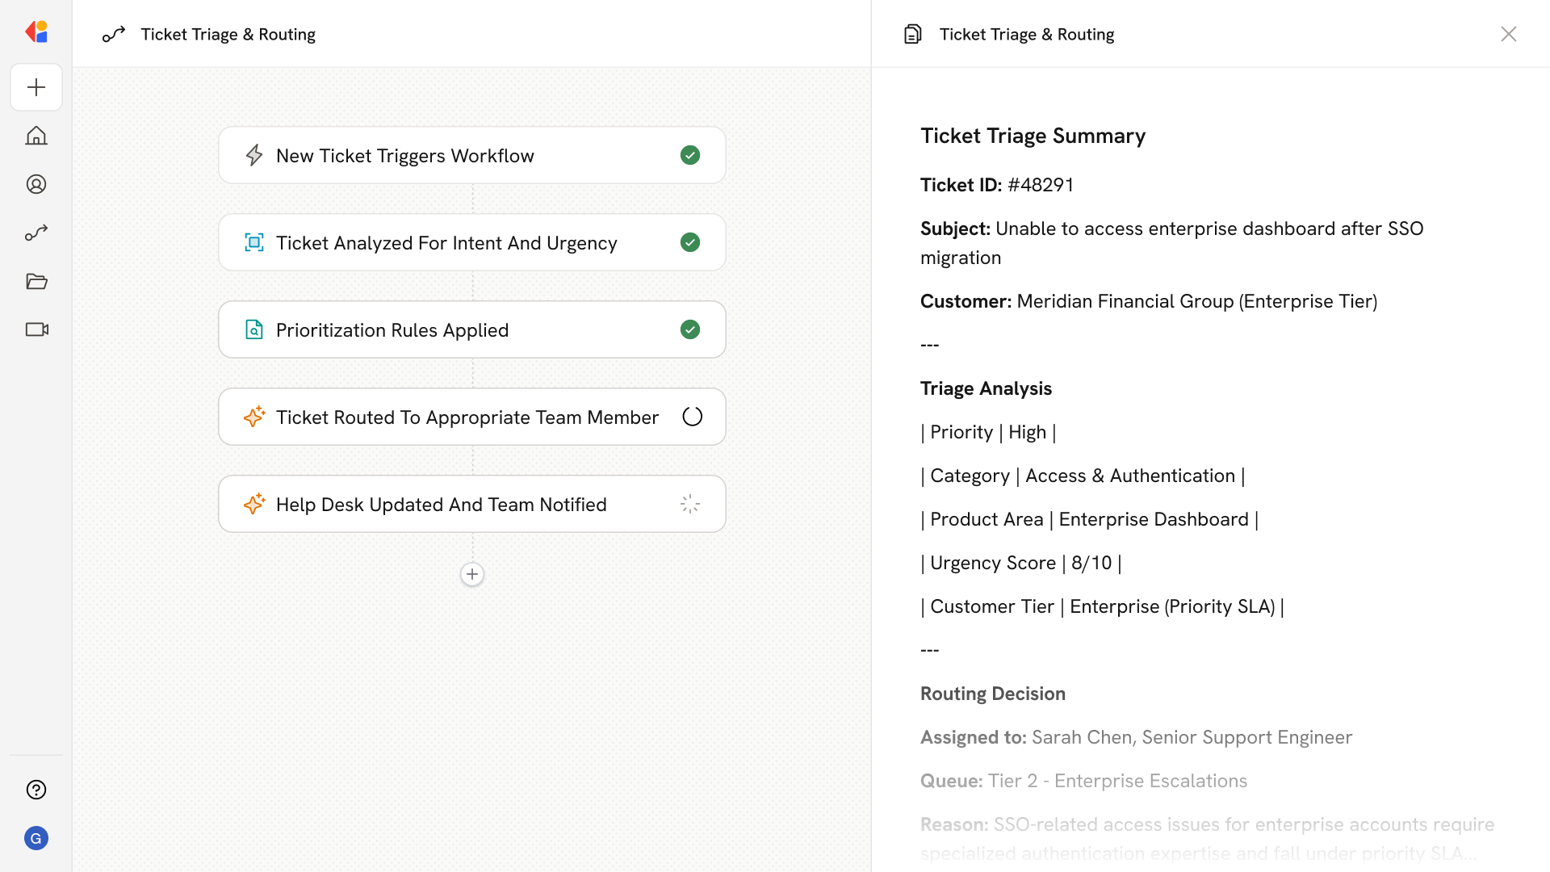Open the help question mark icon

tap(36, 790)
